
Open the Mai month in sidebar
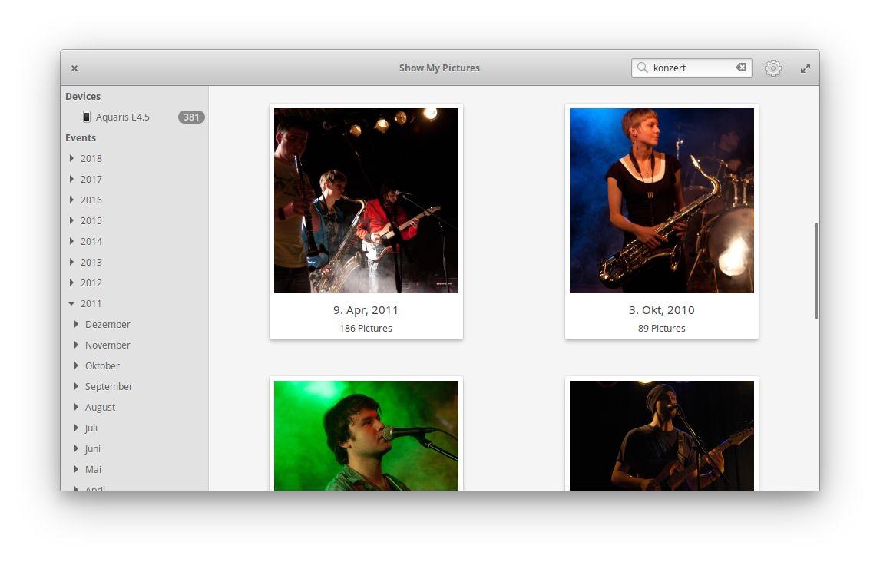(93, 469)
